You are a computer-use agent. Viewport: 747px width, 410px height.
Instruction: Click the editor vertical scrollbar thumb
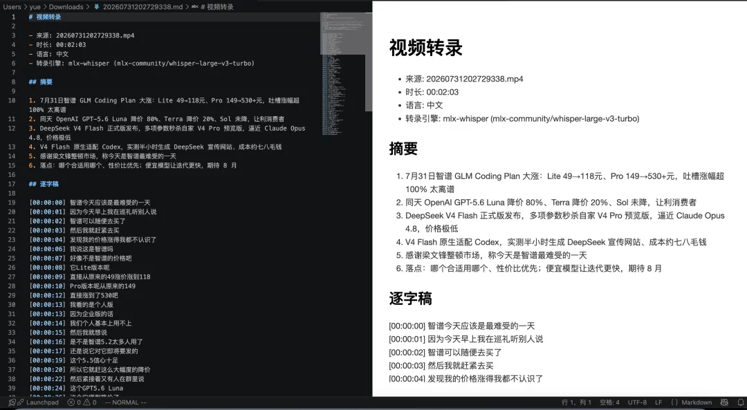coord(368,62)
